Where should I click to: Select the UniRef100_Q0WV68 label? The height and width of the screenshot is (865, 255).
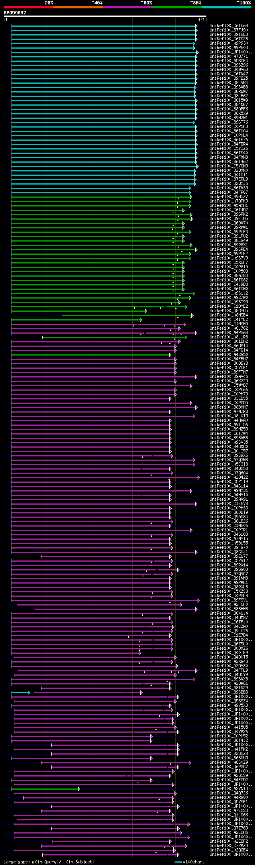click(x=229, y=70)
